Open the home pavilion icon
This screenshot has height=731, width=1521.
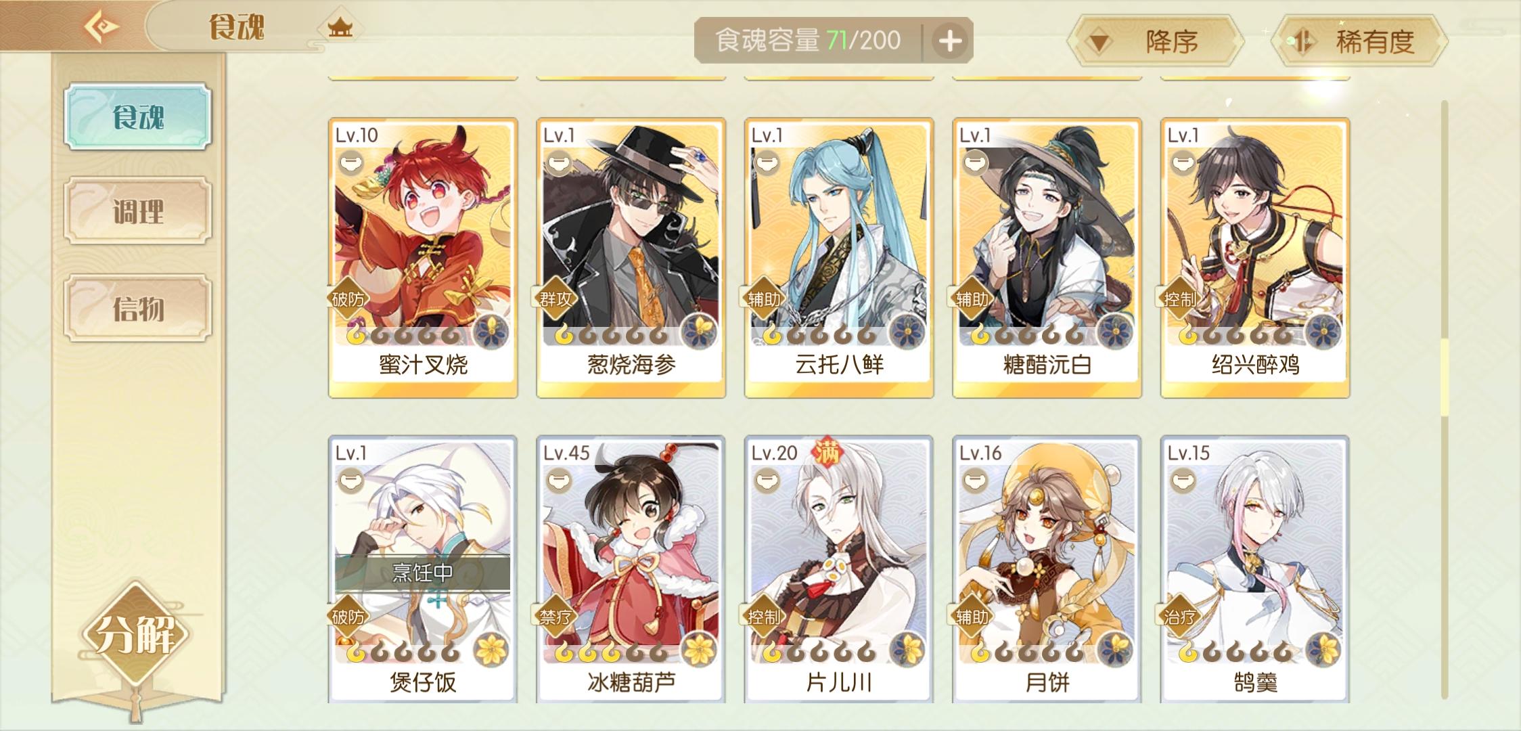click(x=340, y=28)
